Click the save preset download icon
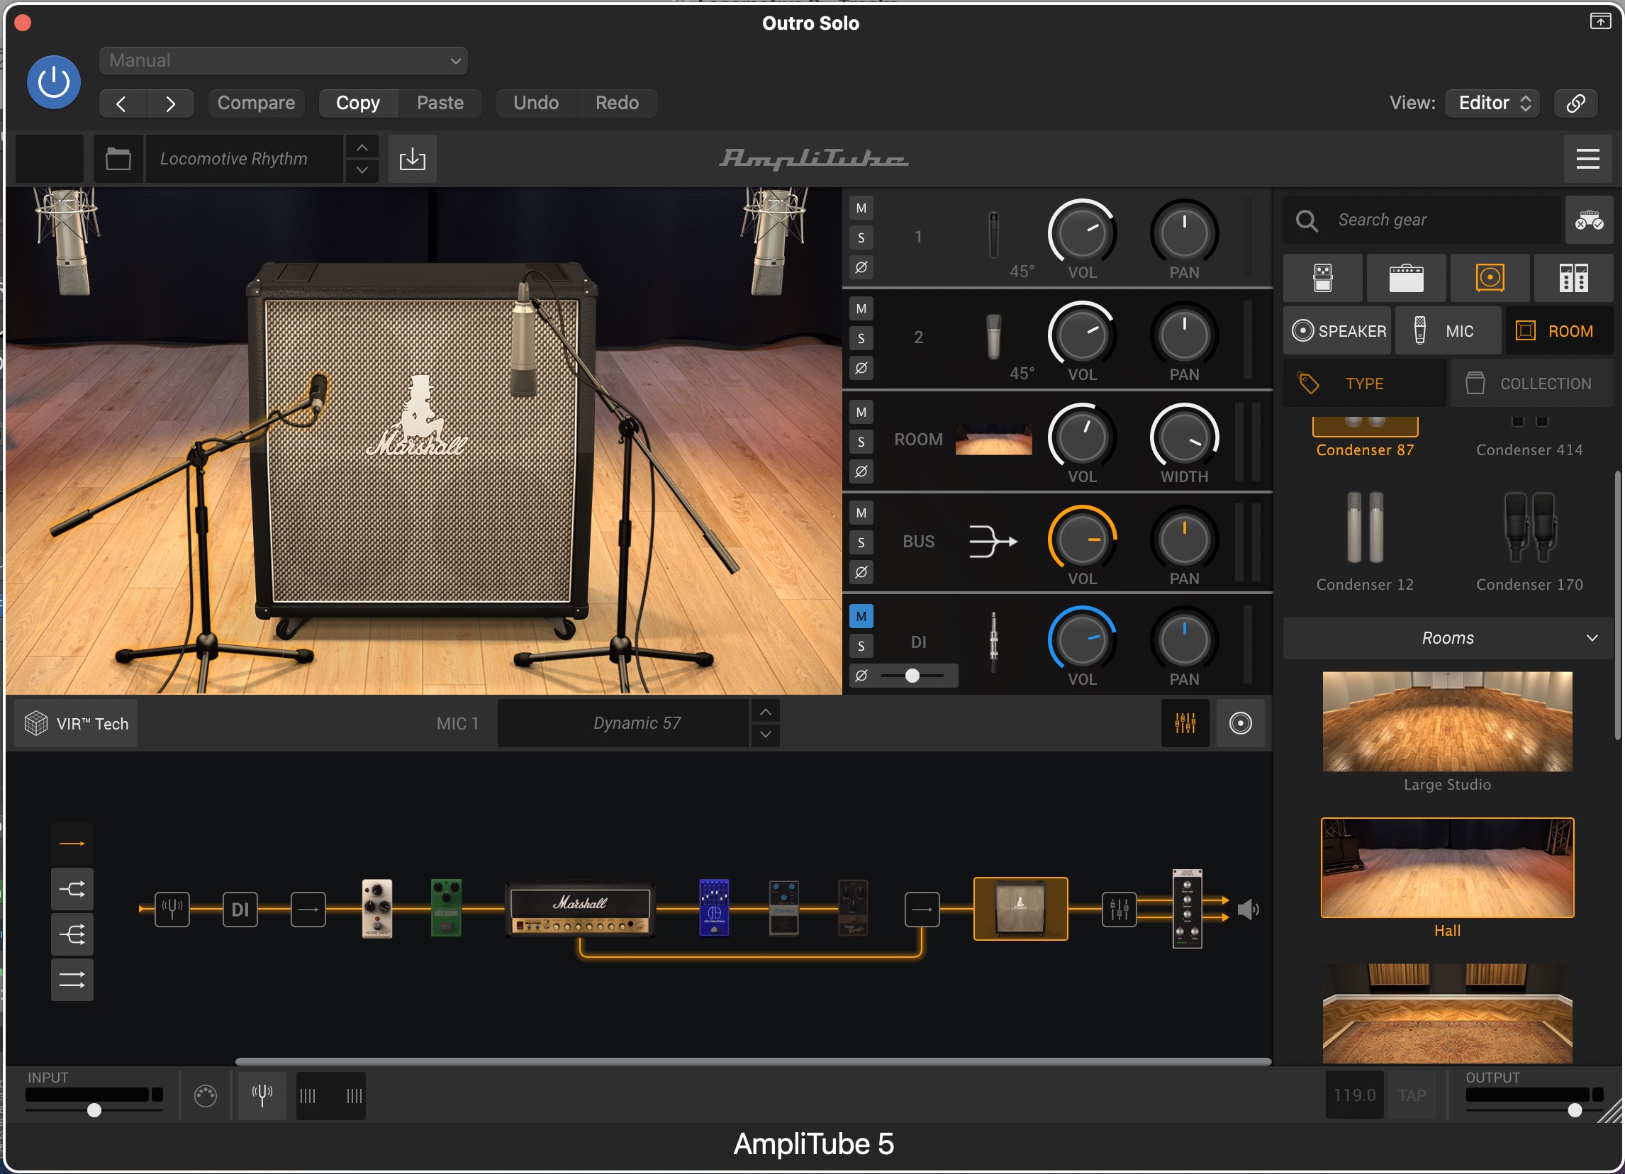Viewport: 1625px width, 1174px height. pos(412,158)
